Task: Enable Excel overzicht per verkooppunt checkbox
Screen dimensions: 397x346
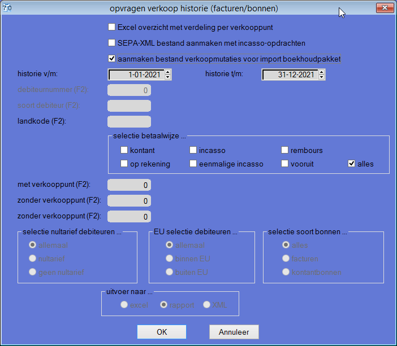Action: coord(111,27)
